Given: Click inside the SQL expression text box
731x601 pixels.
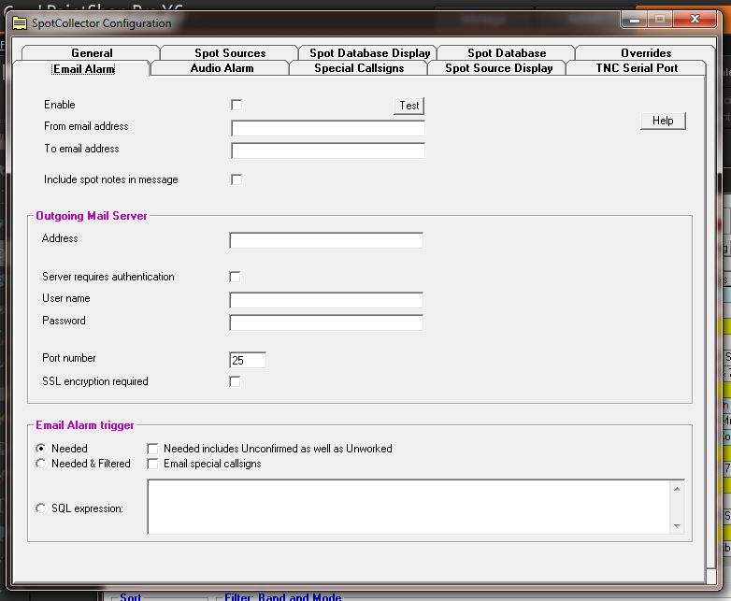Looking at the screenshot, I should [408, 507].
